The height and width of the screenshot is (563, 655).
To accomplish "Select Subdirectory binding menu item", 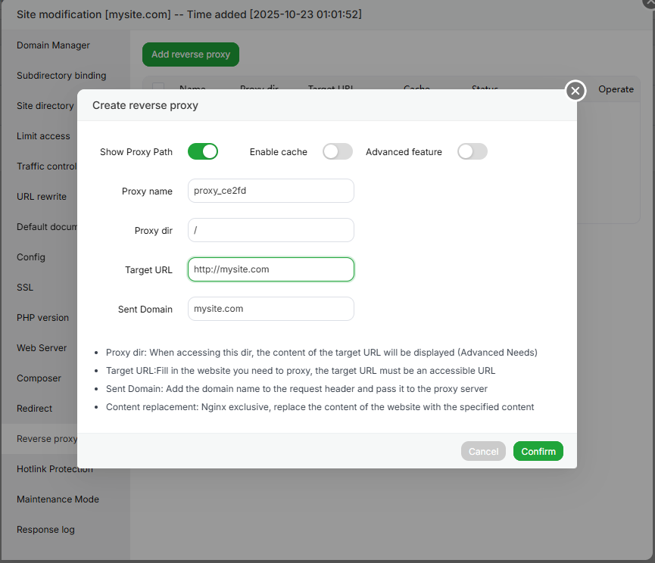I will [x=61, y=76].
